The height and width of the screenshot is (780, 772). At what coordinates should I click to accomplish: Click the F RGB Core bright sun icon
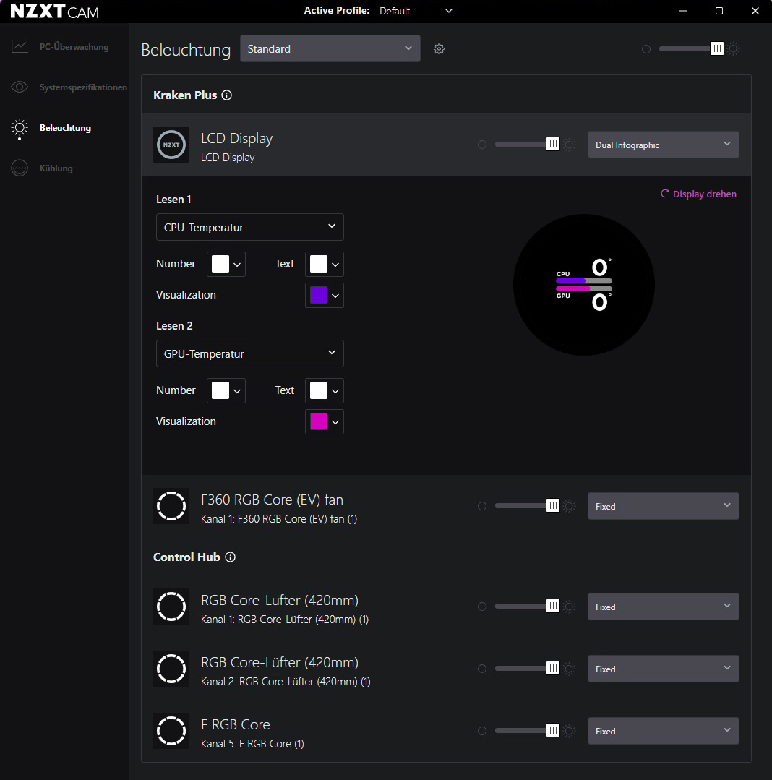[570, 731]
